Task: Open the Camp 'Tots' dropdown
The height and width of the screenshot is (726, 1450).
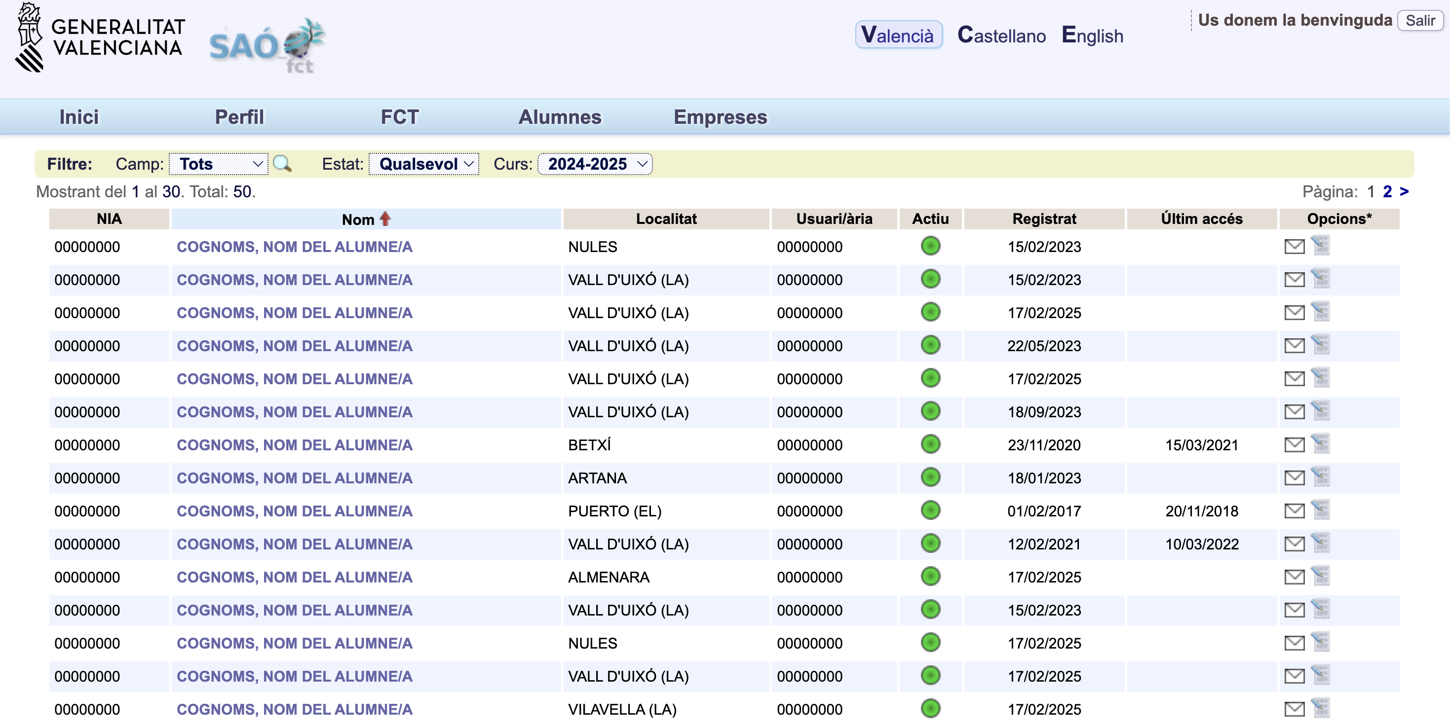Action: [x=219, y=164]
